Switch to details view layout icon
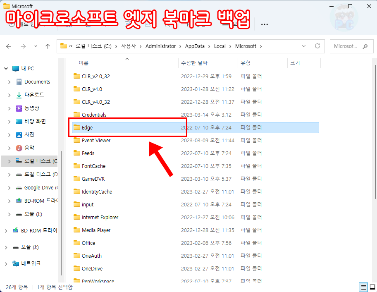Screen dimensions: 377x292 point(363,287)
